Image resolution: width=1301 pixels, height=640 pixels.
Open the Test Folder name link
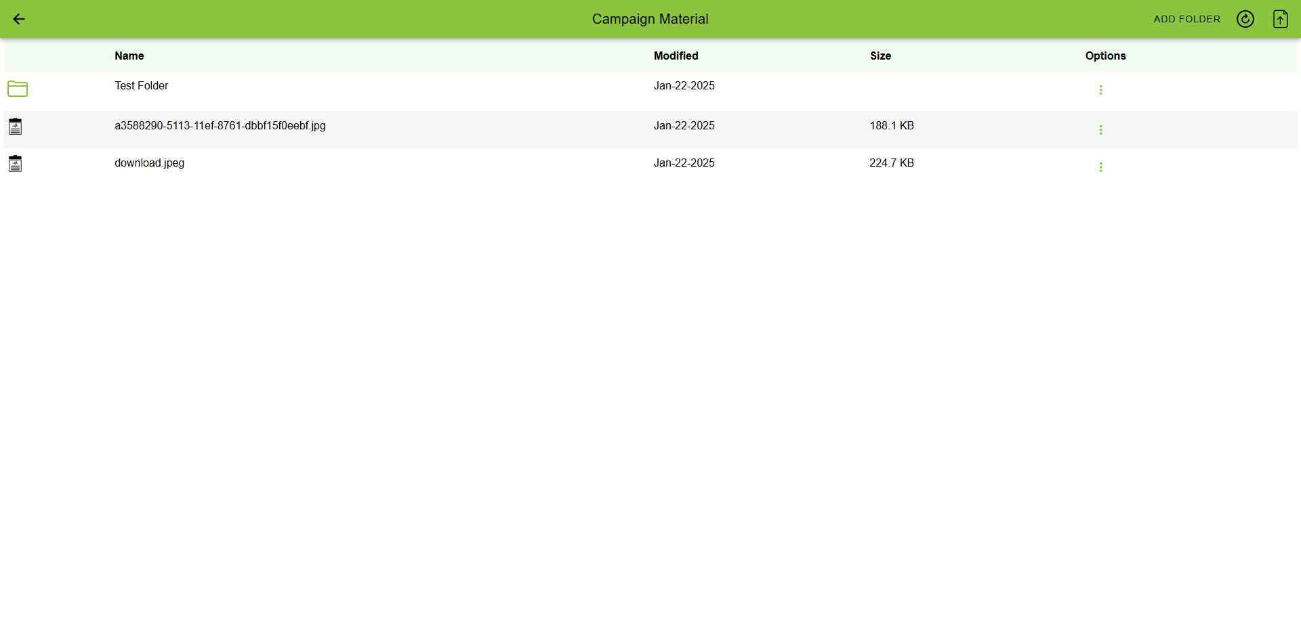pos(141,85)
